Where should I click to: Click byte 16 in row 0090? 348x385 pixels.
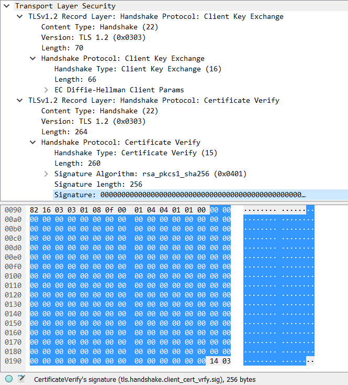pos(47,210)
